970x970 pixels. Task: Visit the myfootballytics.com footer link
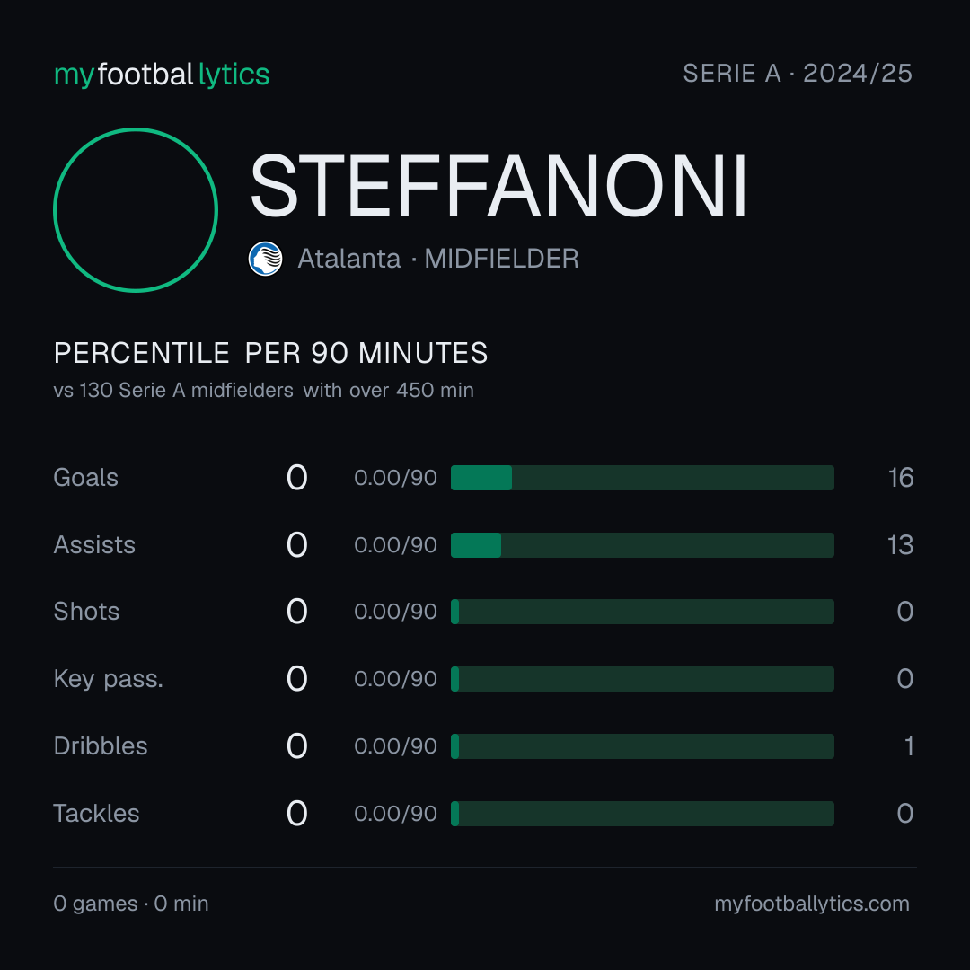[812, 904]
